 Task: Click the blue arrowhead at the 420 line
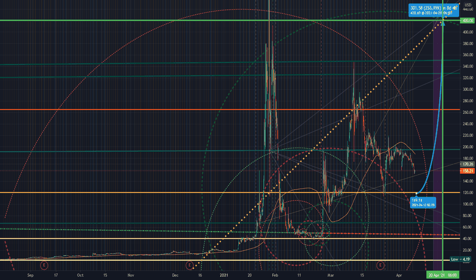click(443, 22)
